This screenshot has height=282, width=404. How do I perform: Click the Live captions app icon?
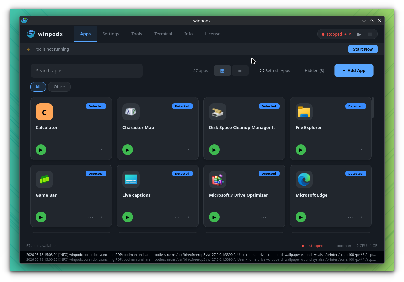coord(131,179)
